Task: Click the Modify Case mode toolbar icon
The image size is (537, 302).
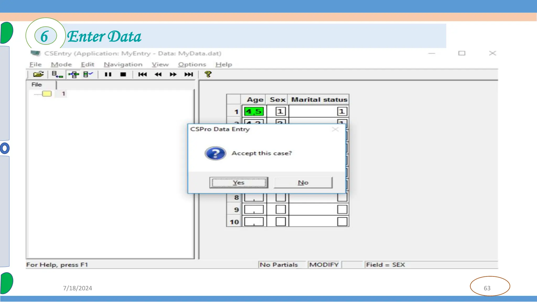Action: [74, 74]
